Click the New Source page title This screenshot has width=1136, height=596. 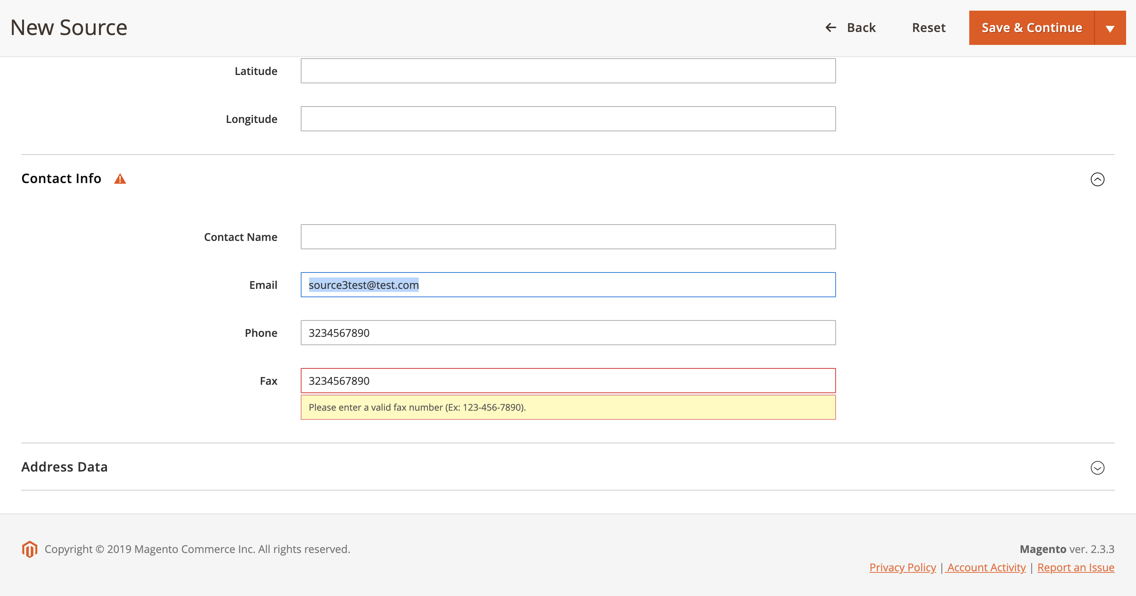[69, 27]
